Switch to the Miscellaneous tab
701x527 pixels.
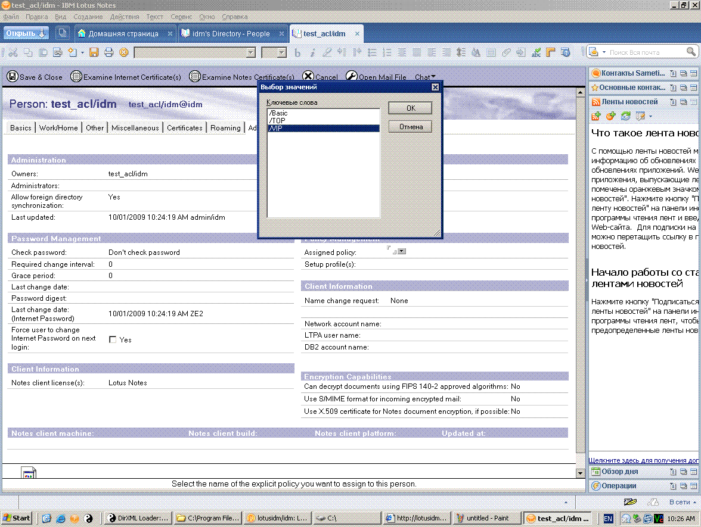pos(135,127)
